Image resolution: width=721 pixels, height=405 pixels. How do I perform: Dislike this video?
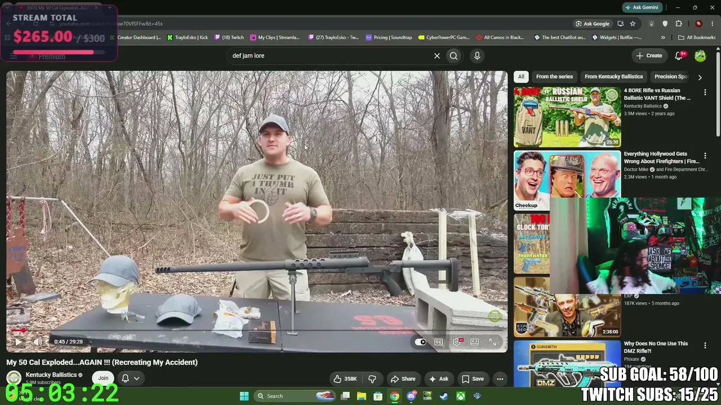(372, 379)
